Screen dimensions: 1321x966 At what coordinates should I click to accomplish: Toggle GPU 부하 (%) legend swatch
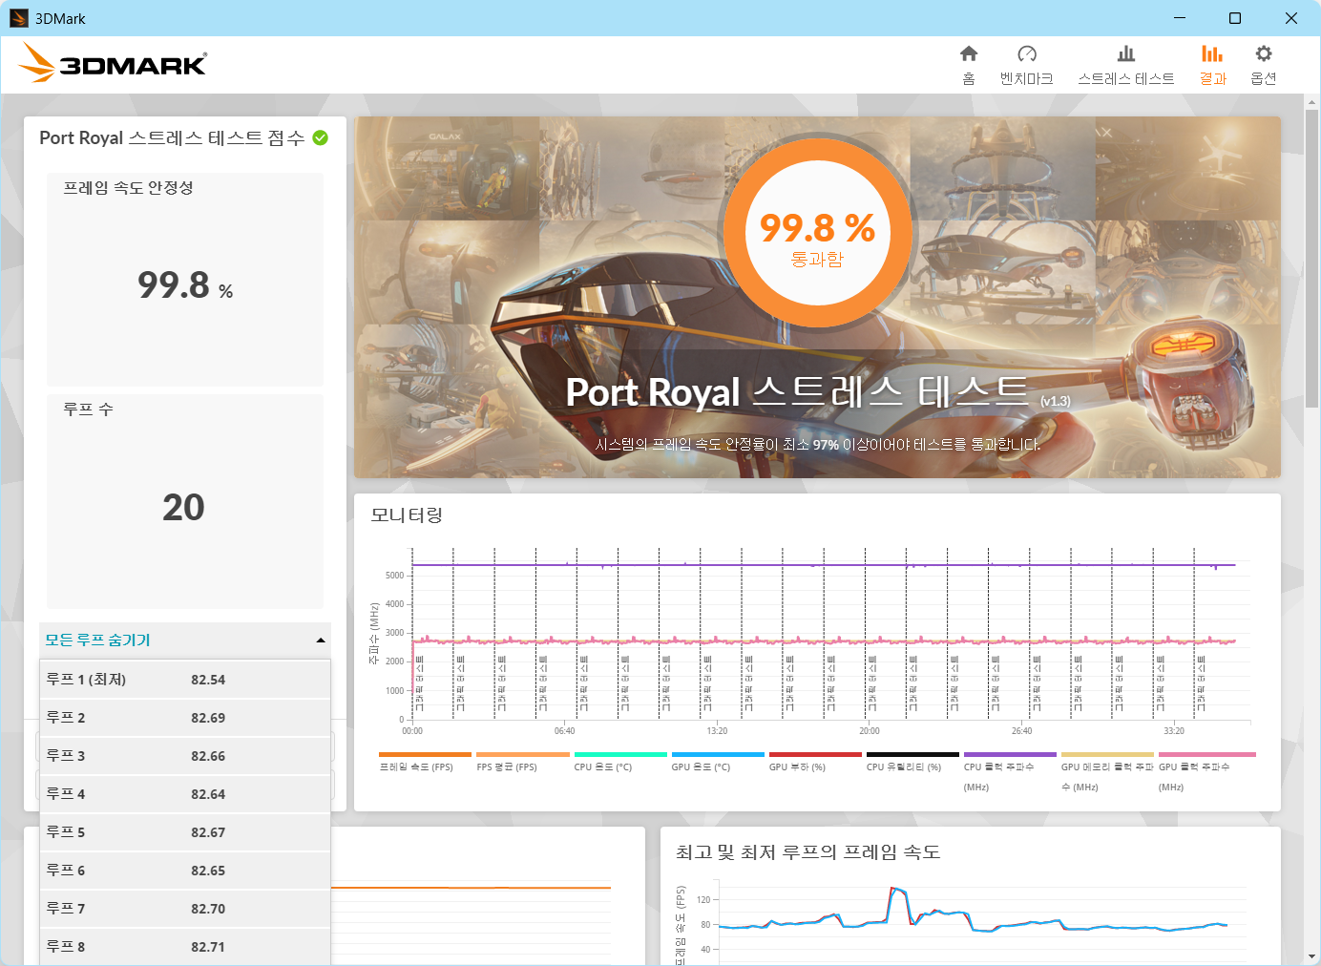[815, 754]
